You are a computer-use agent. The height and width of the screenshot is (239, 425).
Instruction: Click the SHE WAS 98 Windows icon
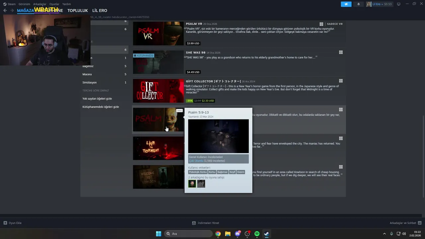pyautogui.click(x=341, y=52)
